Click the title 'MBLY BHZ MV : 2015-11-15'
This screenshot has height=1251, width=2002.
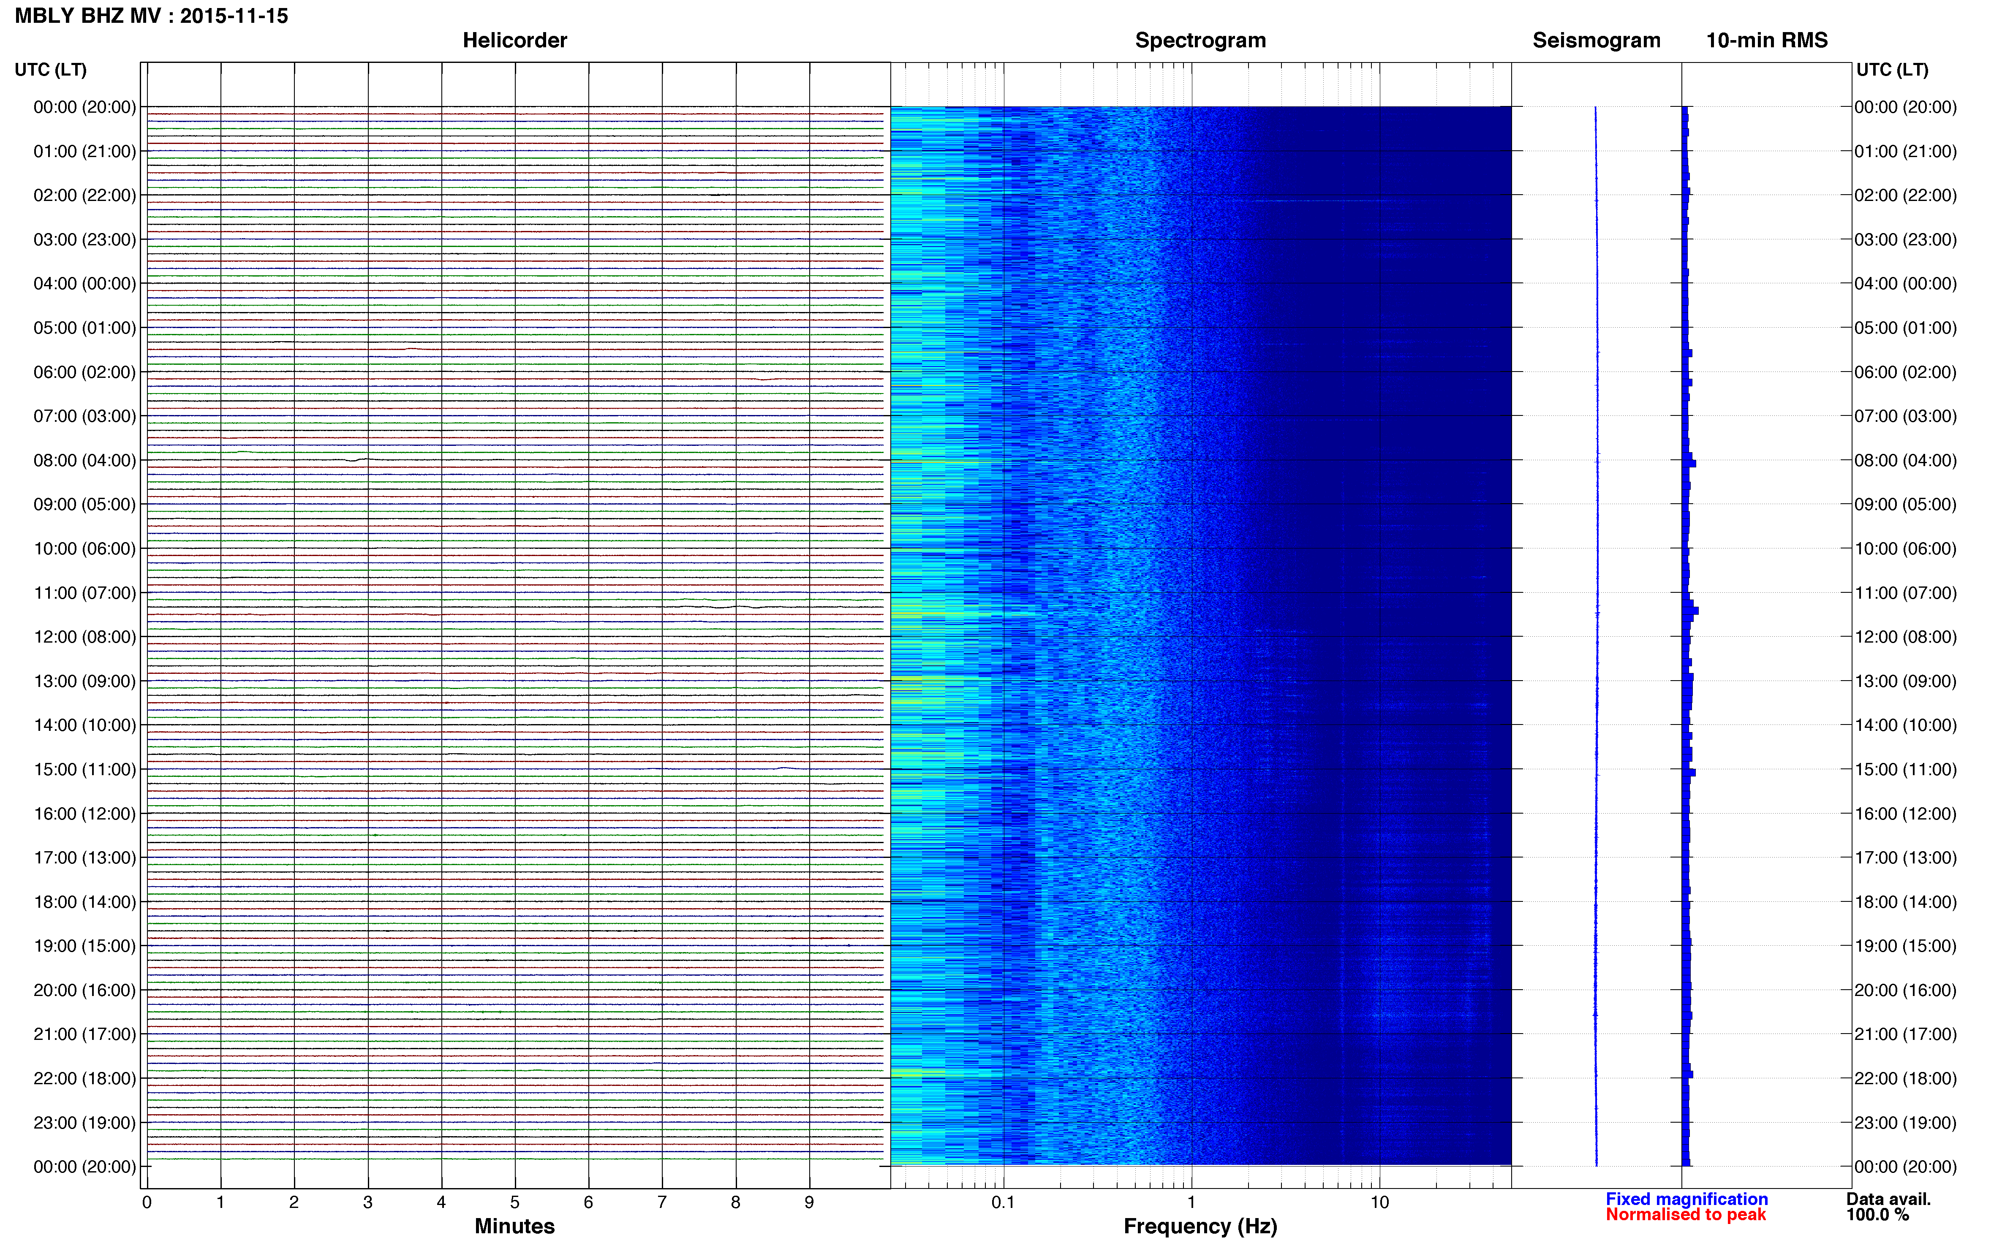tap(152, 16)
